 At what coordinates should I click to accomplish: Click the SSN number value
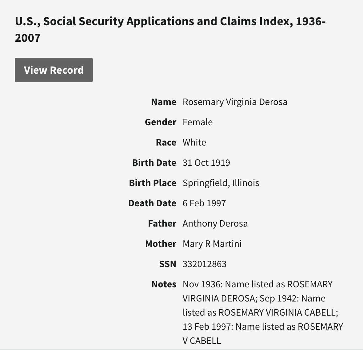coord(204,264)
